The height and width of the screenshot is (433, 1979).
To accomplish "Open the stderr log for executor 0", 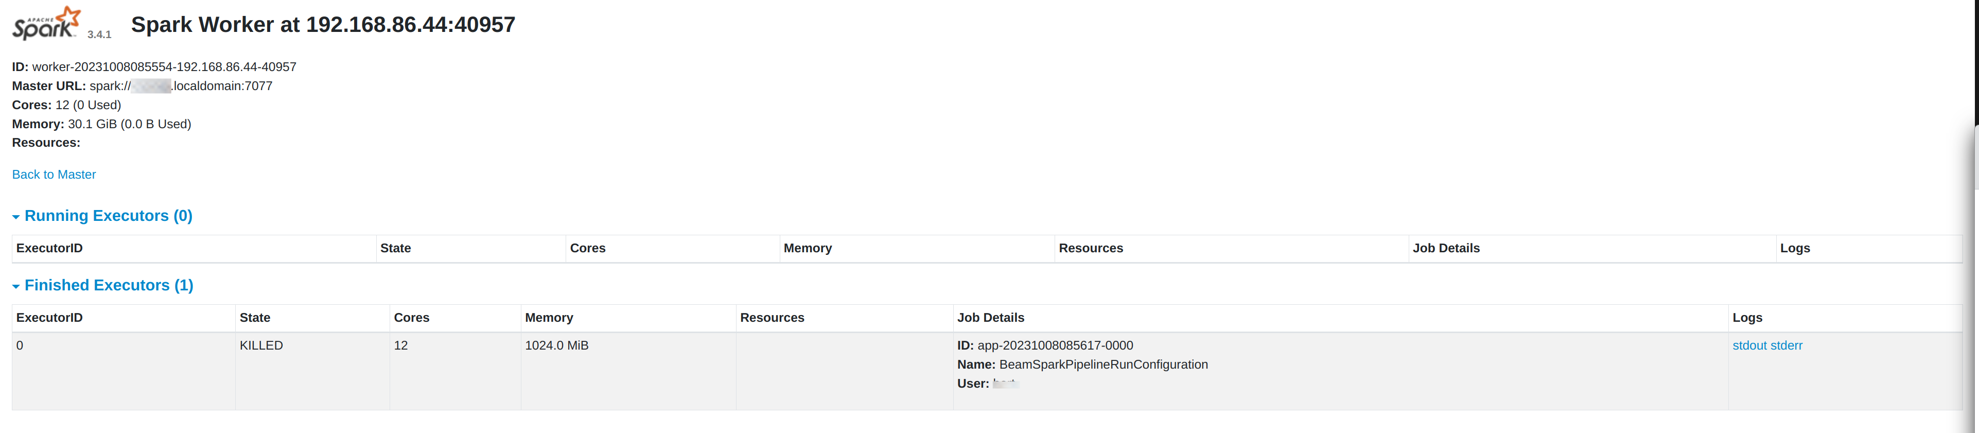I will [x=1786, y=345].
